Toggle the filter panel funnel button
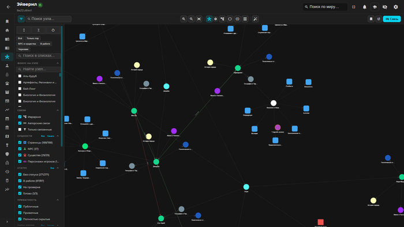 (21, 19)
